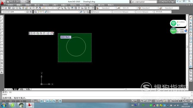Switch to the Layout1 tab
The height and width of the screenshot is (108, 193).
pyautogui.click(x=21, y=89)
